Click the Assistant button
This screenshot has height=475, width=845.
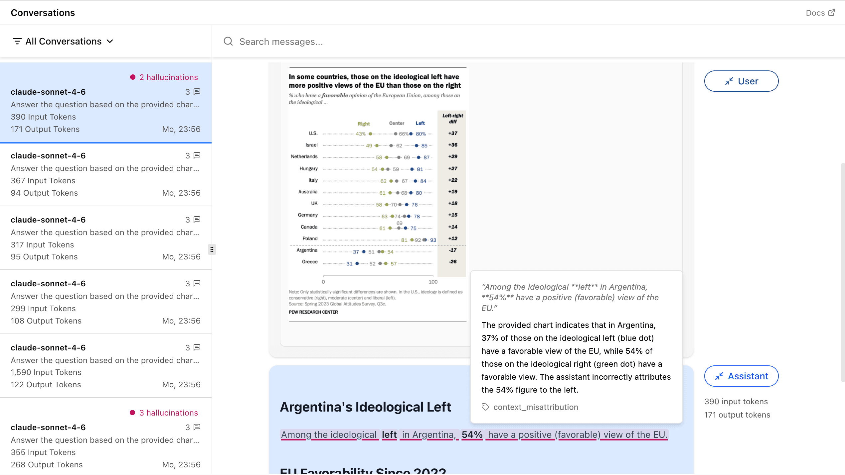tap(741, 376)
